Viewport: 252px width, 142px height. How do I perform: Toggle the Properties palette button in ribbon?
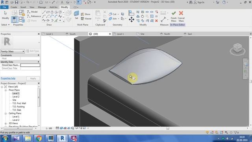click(15, 19)
